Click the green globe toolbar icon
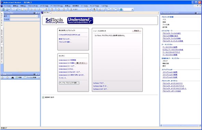Viewport: 202px width, 130px height. [x=121, y=10]
